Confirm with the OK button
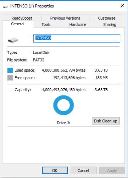128x178 pixels. click(x=55, y=171)
